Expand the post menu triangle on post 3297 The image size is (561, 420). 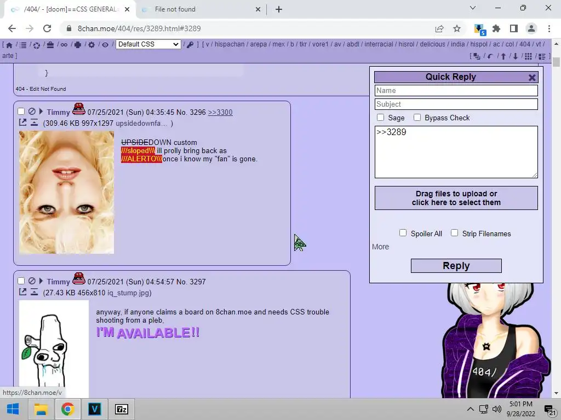coord(41,281)
